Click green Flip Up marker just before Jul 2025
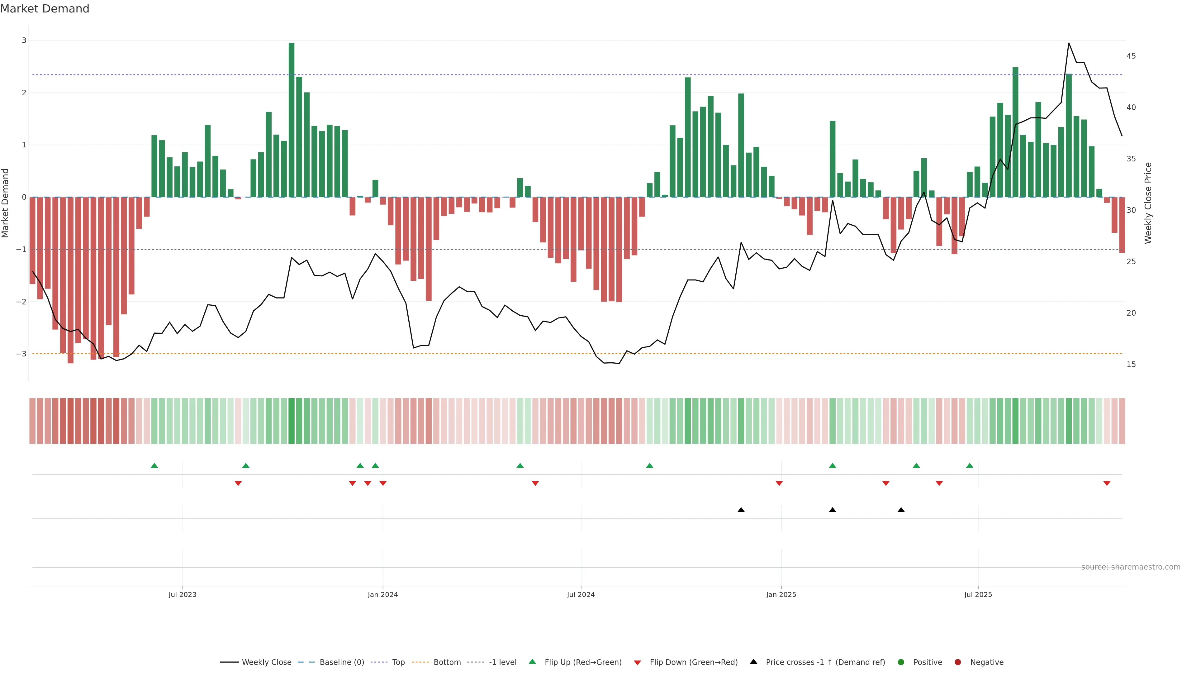Viewport: 1196px width, 673px height. coord(970,465)
